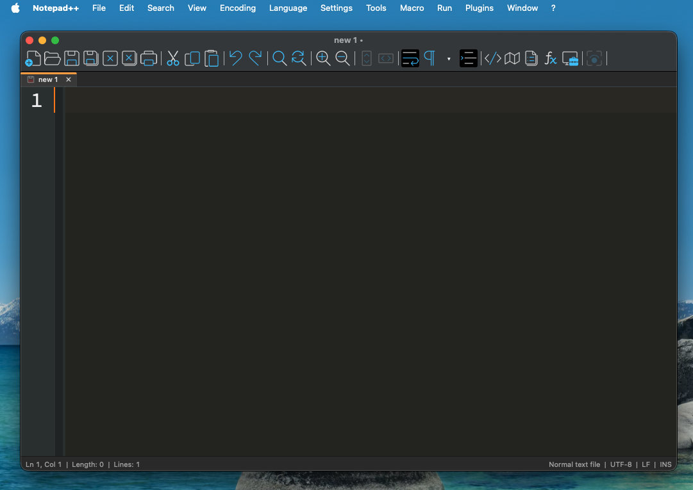Zoom in with plus magnifier icon

tap(323, 58)
